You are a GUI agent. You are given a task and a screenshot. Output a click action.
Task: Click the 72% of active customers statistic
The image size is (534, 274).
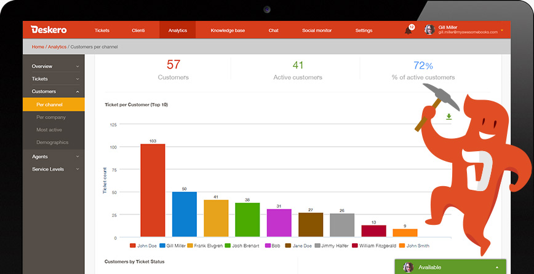(x=423, y=69)
